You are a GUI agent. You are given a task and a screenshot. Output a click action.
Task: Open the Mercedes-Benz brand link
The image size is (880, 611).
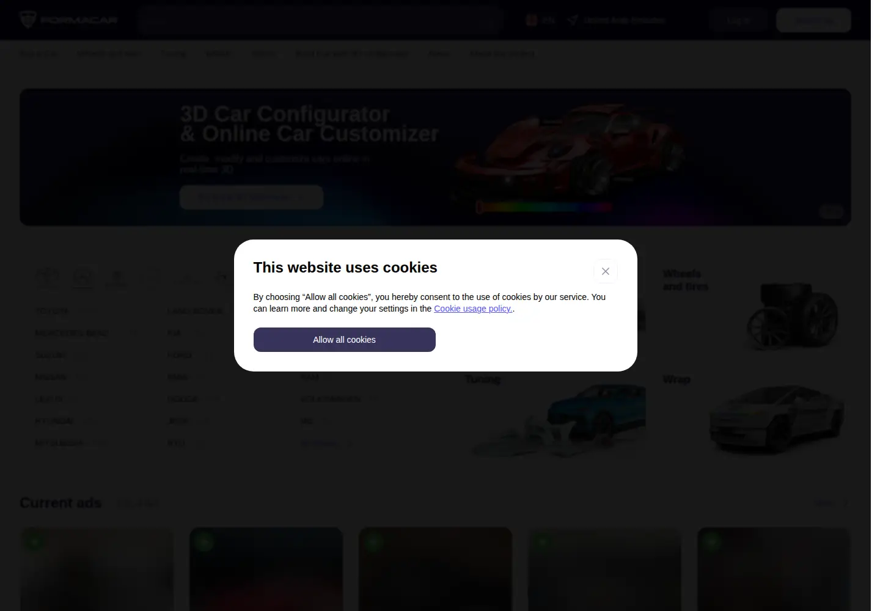72,333
